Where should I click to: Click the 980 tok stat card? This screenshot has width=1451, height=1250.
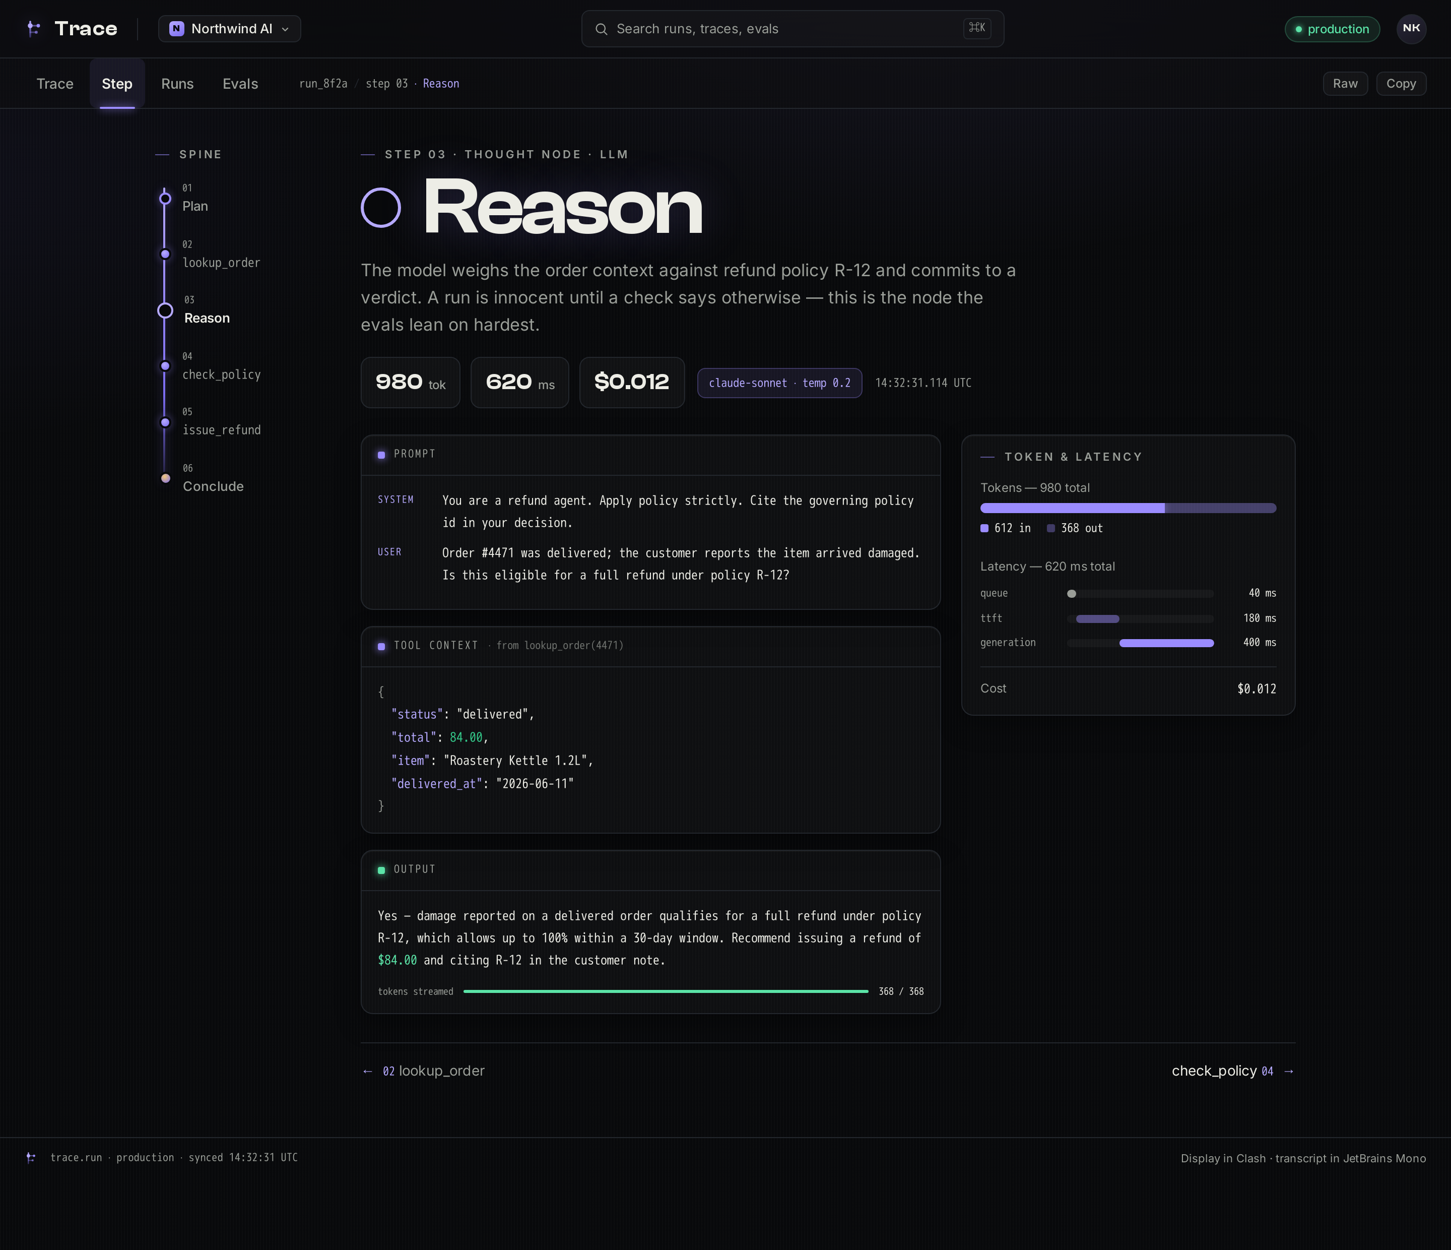click(x=411, y=383)
